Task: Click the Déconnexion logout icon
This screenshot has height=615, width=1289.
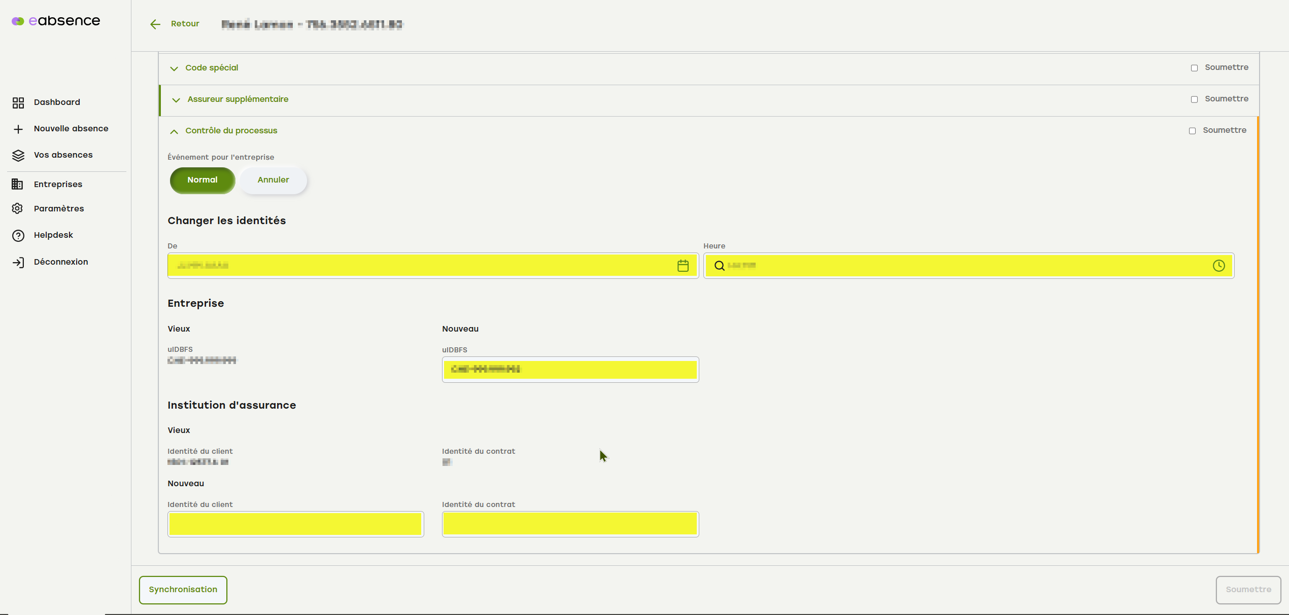Action: 18,263
